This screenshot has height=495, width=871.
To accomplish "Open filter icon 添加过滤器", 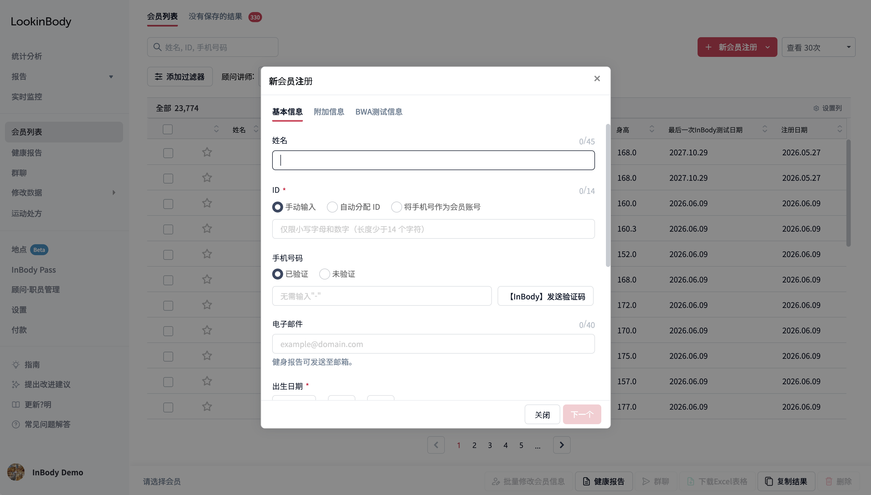I will 158,77.
